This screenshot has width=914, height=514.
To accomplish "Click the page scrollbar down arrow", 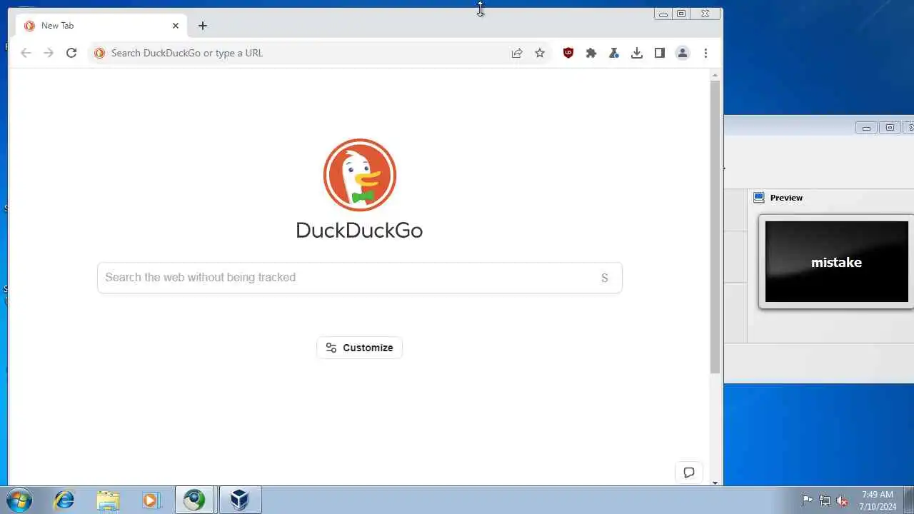I will tap(715, 483).
